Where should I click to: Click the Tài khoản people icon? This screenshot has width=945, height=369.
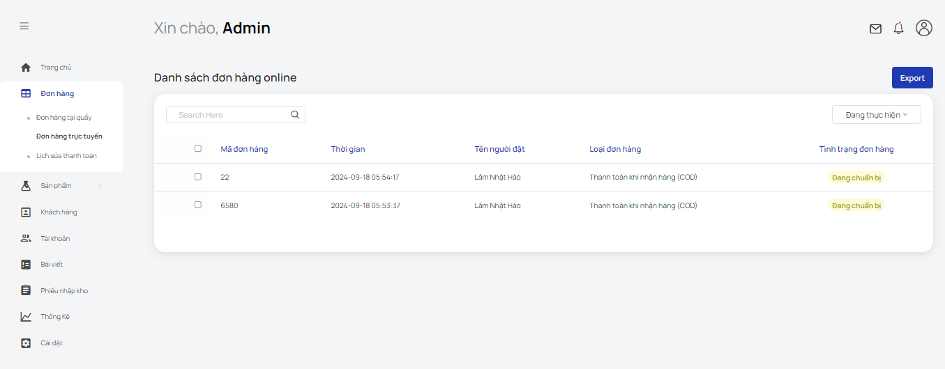point(26,238)
